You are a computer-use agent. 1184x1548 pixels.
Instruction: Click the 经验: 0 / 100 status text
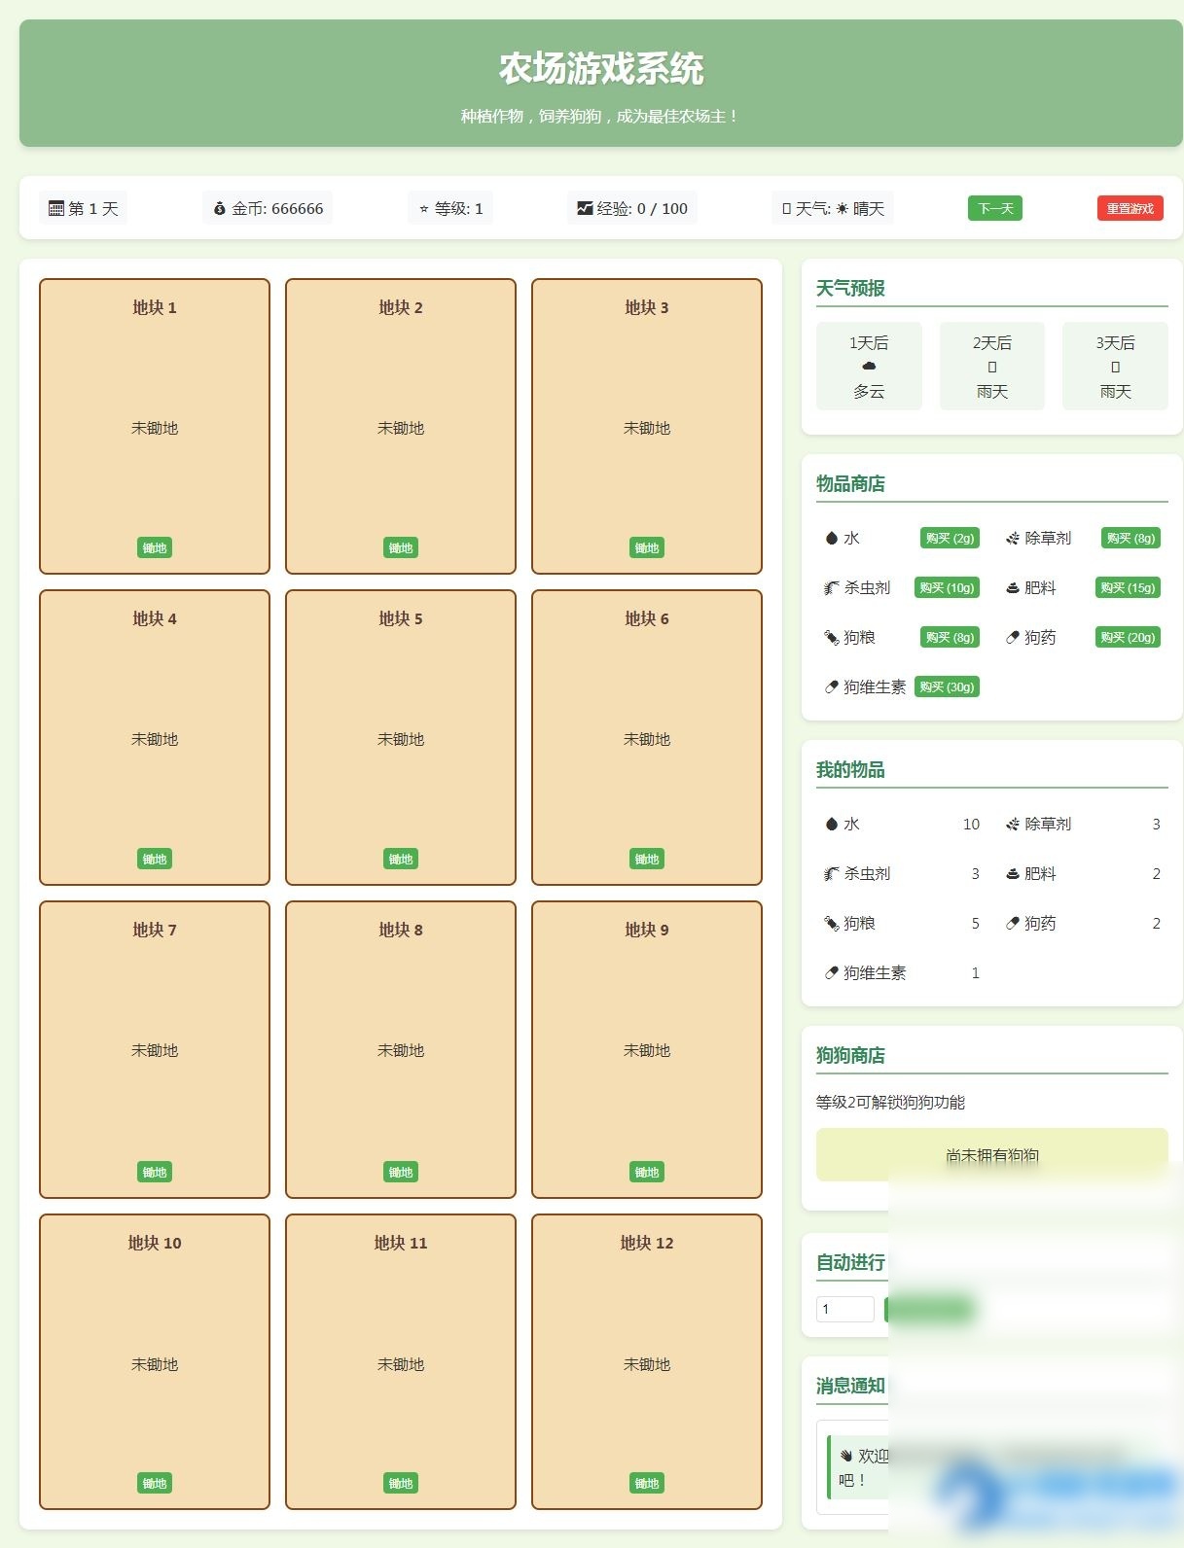coord(642,208)
